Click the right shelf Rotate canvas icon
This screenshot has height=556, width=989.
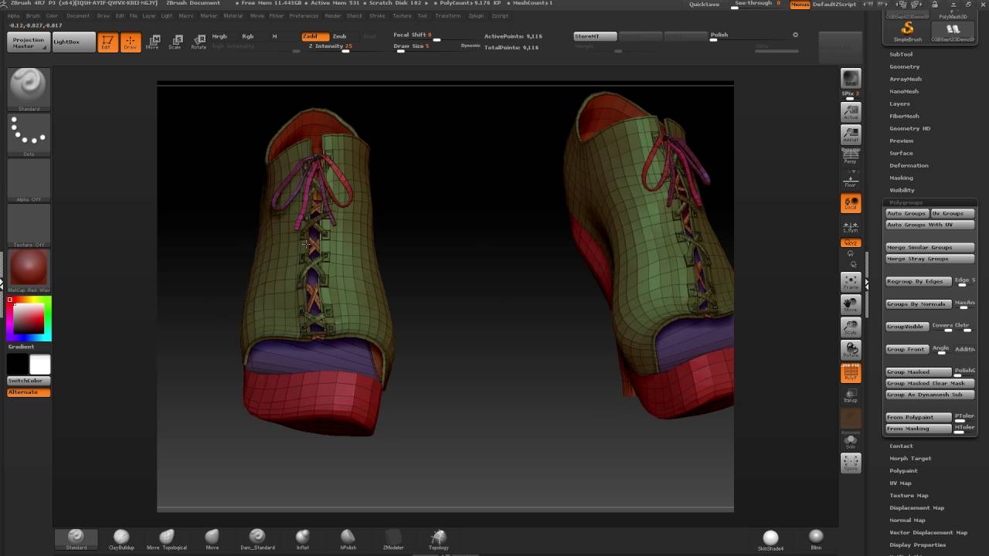click(x=851, y=349)
